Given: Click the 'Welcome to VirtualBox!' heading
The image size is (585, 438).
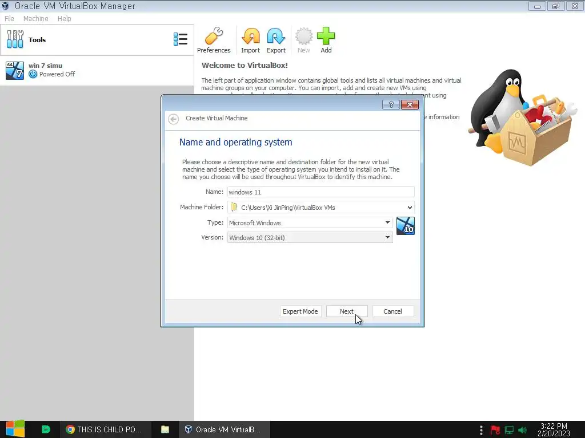Looking at the screenshot, I should tap(245, 66).
